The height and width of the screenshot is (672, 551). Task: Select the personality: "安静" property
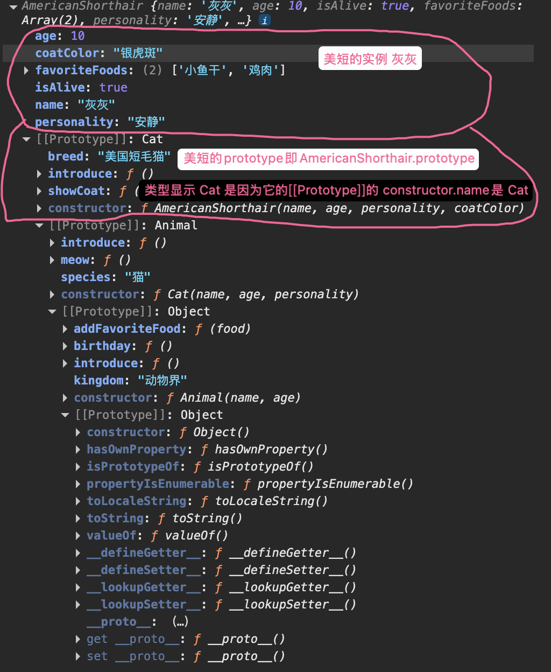pos(100,122)
